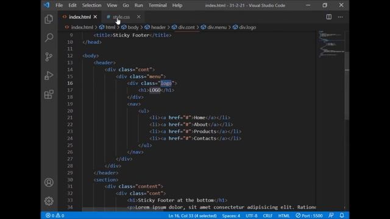Click About link text on line 22
The image size is (390, 219).
pyautogui.click(x=200, y=125)
